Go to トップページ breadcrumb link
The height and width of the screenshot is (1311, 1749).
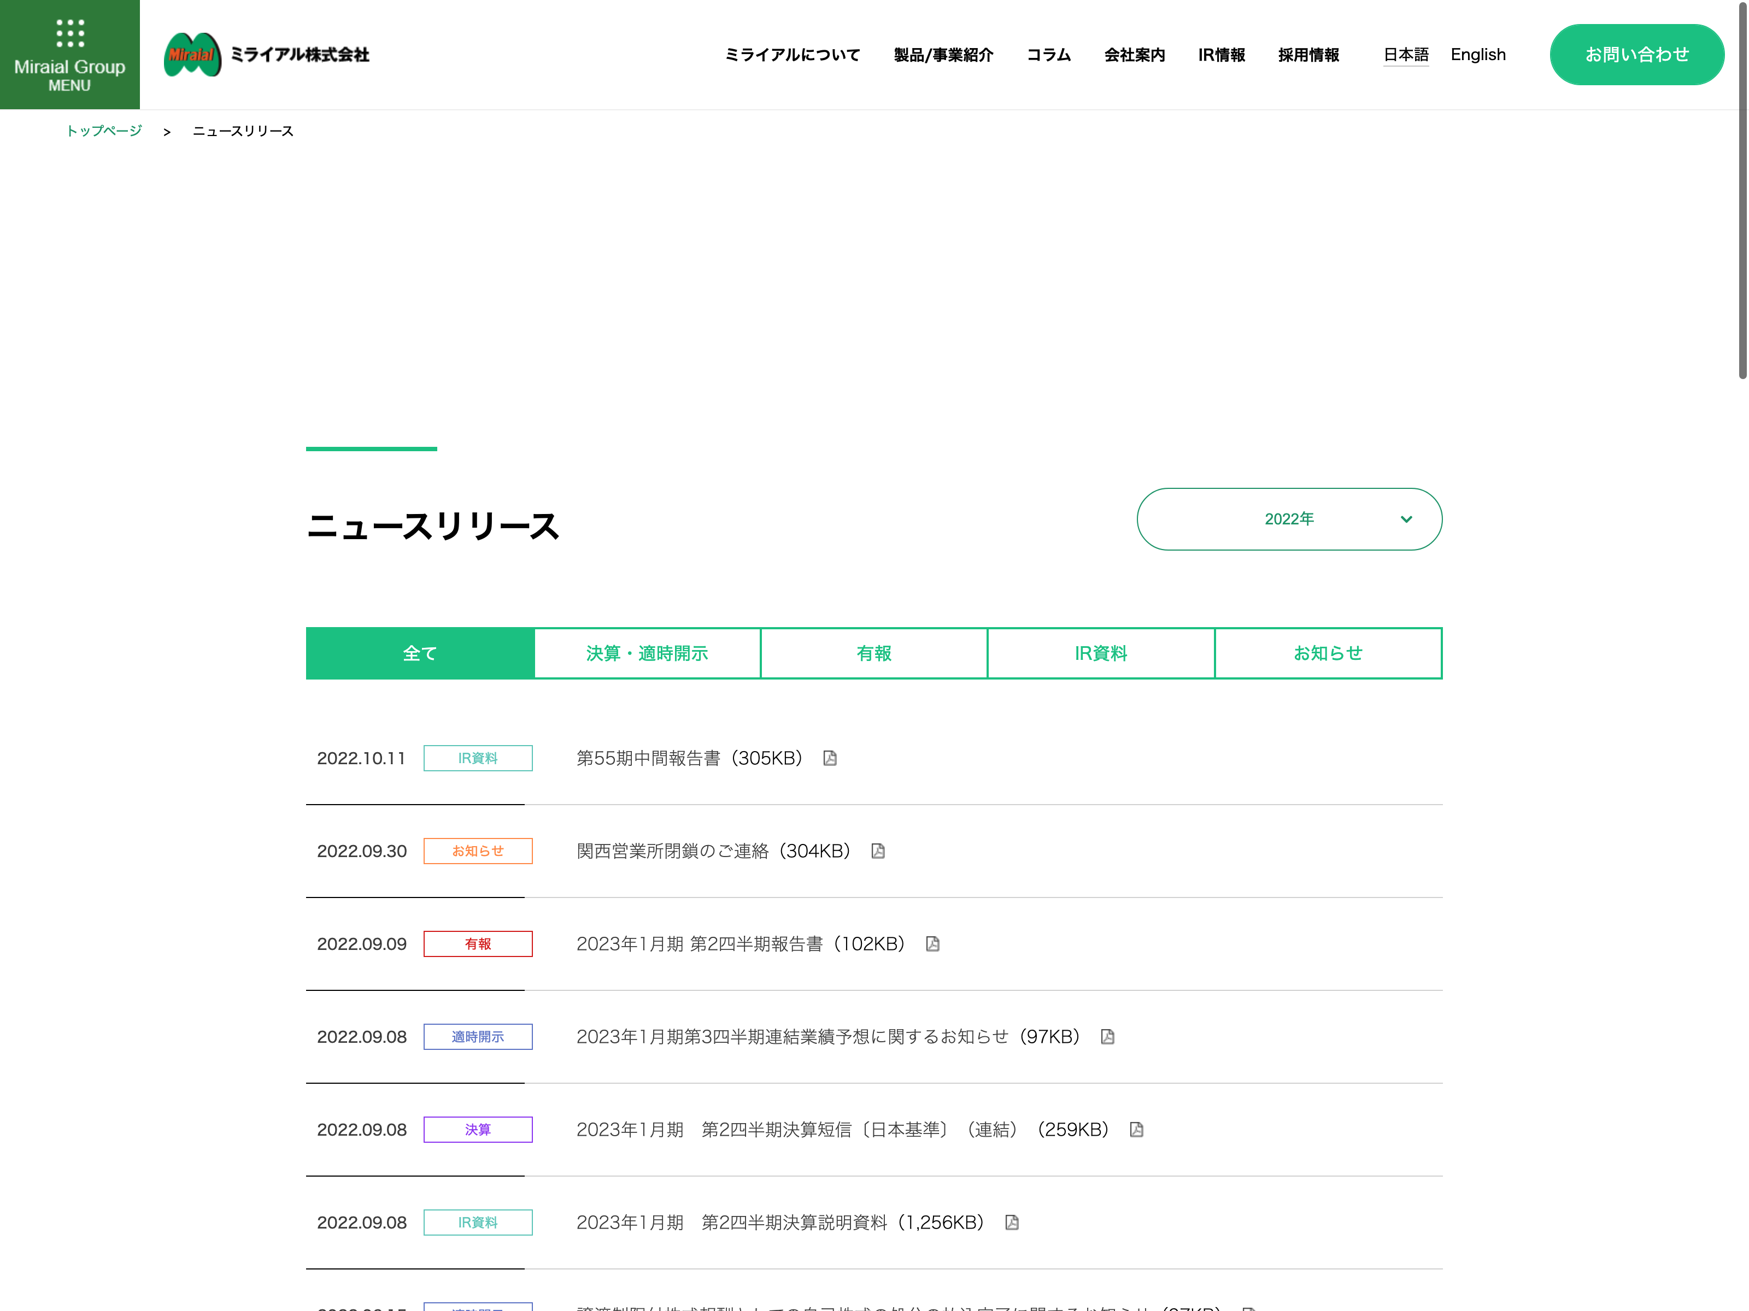pyautogui.click(x=104, y=131)
